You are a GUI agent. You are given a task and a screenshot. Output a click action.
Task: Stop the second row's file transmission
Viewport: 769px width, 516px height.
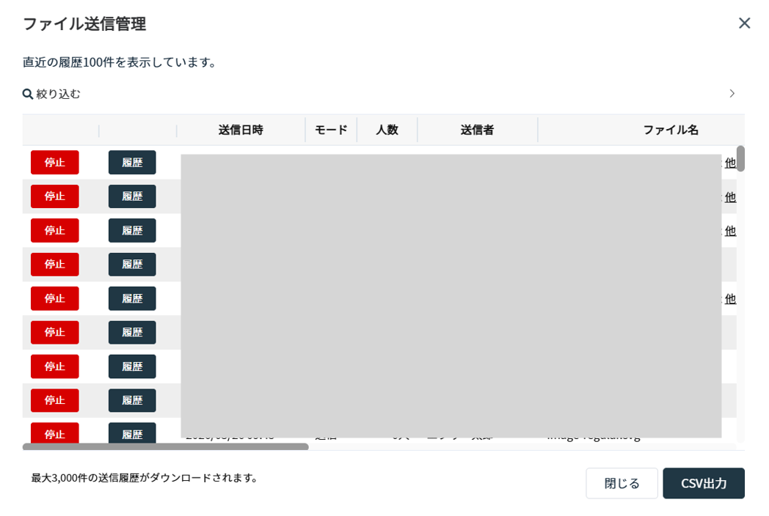tap(54, 196)
